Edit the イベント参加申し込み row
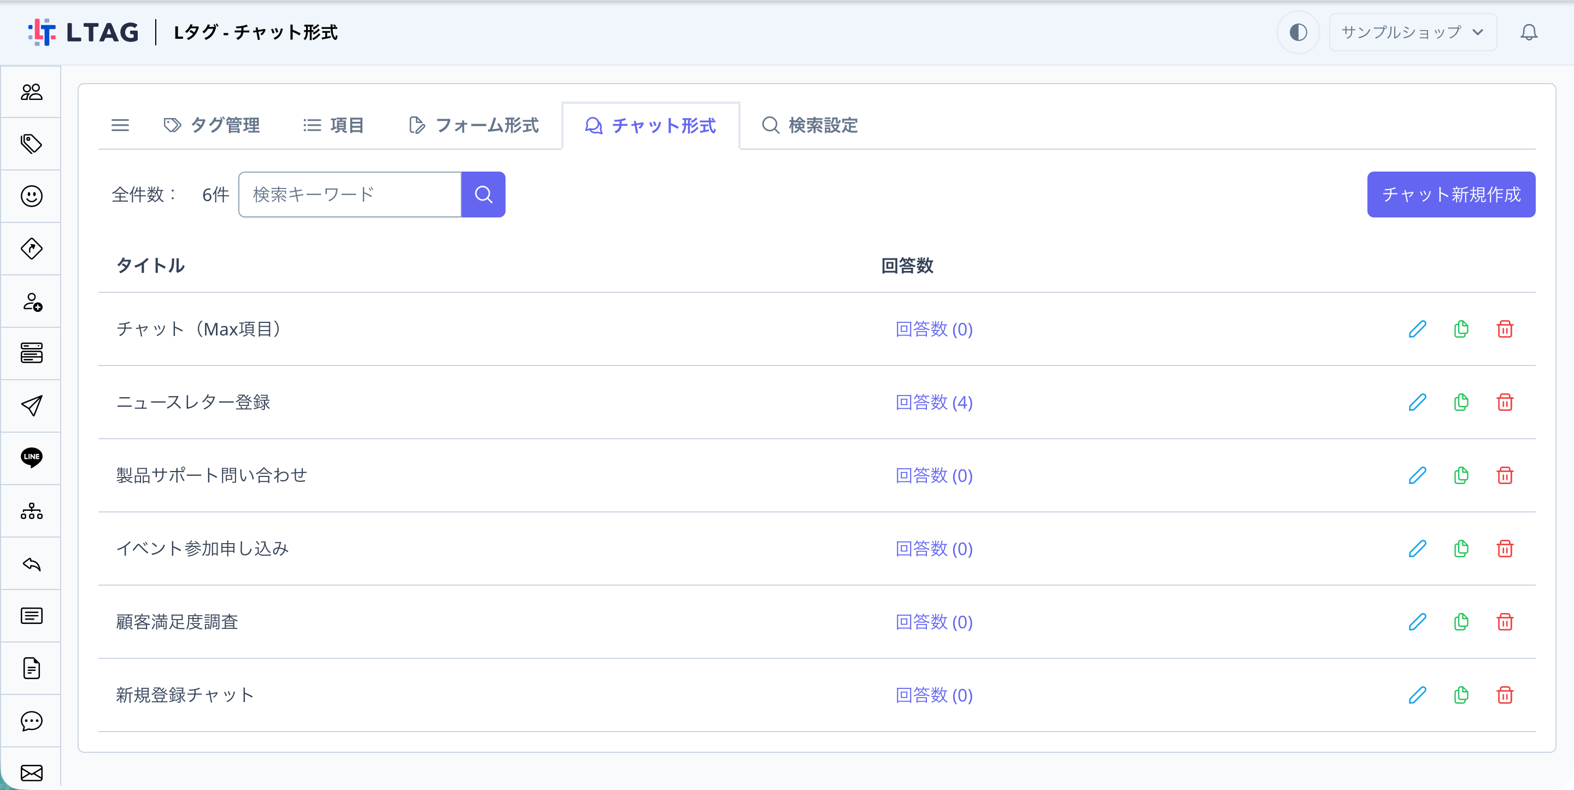This screenshot has height=790, width=1574. pyautogui.click(x=1417, y=549)
